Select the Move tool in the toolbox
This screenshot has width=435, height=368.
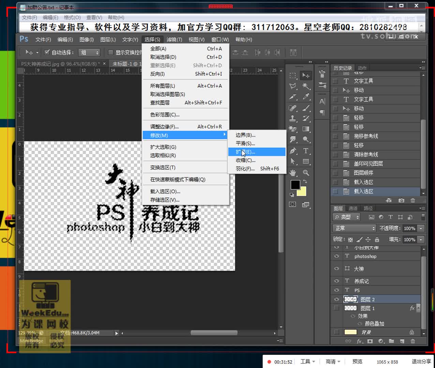pyautogui.click(x=306, y=75)
